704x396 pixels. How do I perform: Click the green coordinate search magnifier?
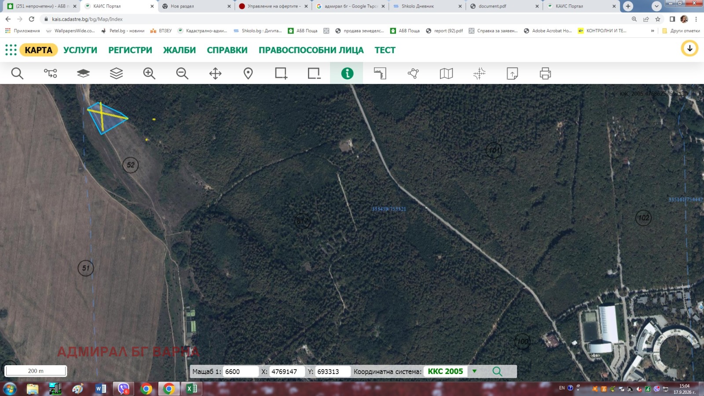[497, 371]
